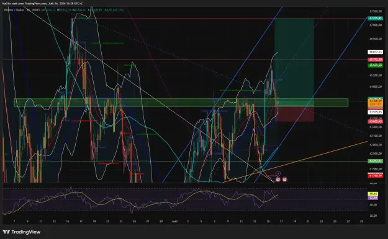Select the long position red stop-loss zone

coord(294,114)
